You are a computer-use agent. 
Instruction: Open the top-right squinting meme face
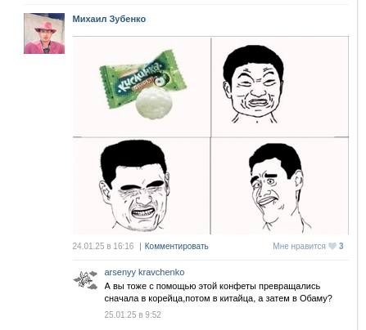click(x=254, y=84)
